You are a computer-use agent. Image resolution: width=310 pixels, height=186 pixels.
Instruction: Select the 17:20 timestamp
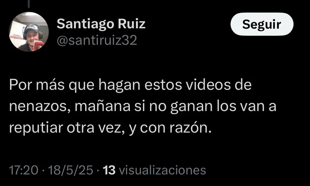click(x=24, y=170)
